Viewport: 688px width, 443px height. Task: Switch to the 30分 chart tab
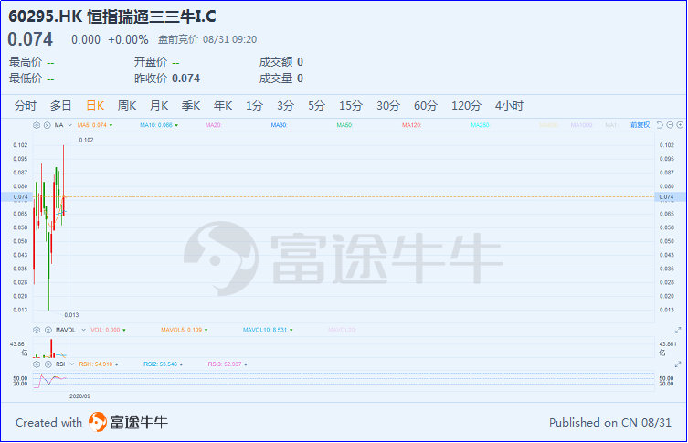point(388,106)
